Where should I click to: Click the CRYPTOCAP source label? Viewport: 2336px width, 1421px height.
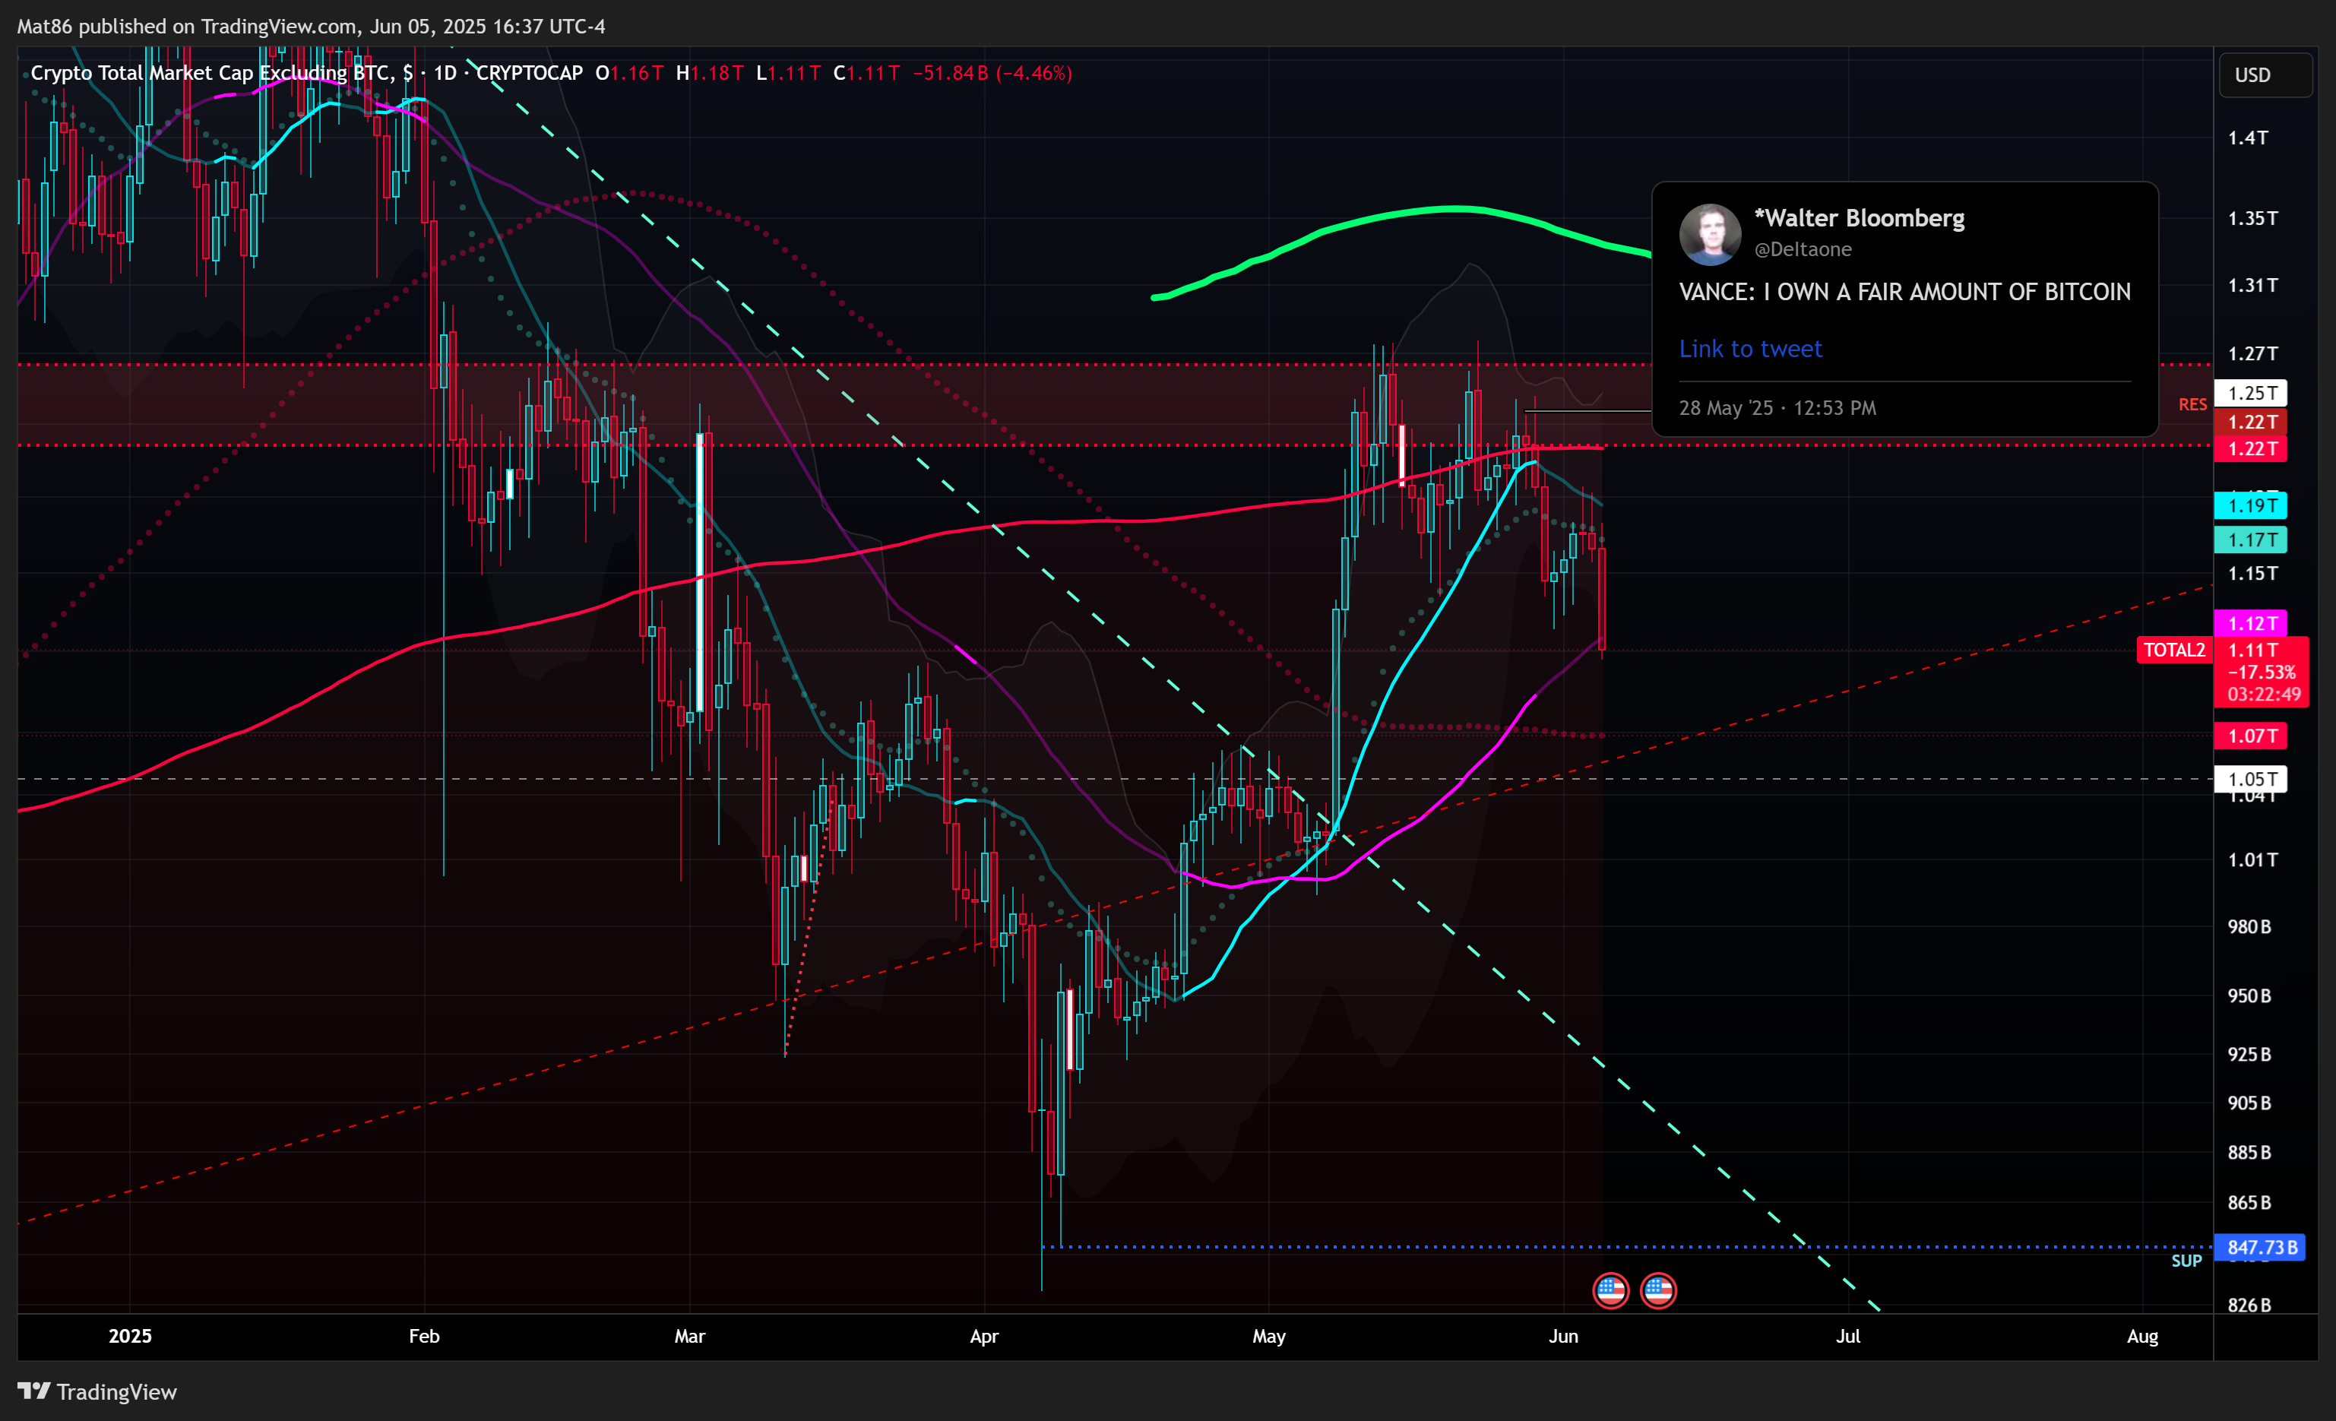pyautogui.click(x=529, y=73)
